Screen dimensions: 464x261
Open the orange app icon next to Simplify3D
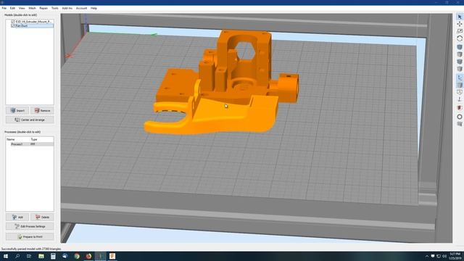[x=112, y=256]
